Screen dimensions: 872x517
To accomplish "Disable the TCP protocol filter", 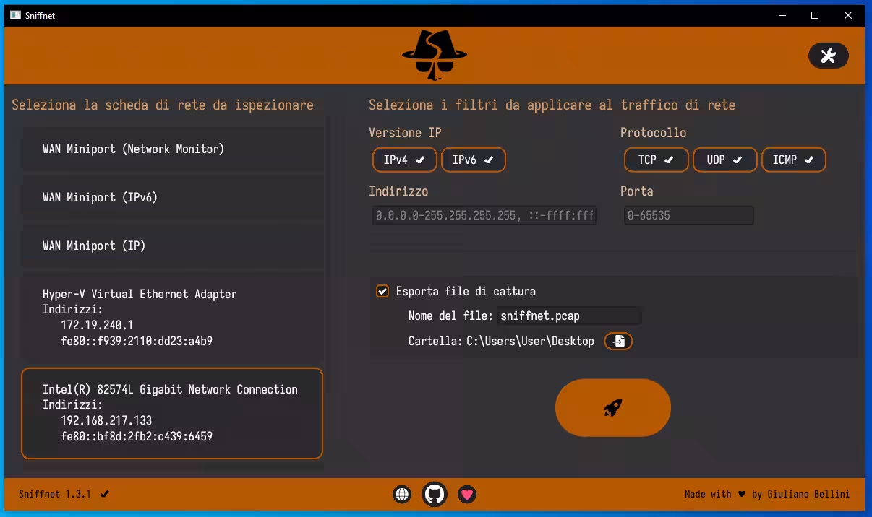I will [656, 160].
